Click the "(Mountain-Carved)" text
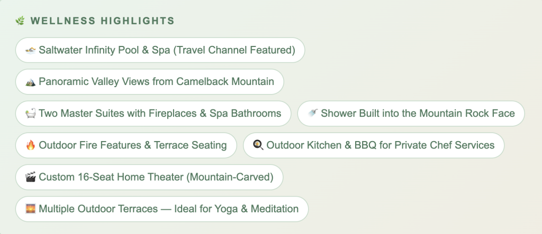Viewport: 542px width, 234px height. [x=230, y=177]
